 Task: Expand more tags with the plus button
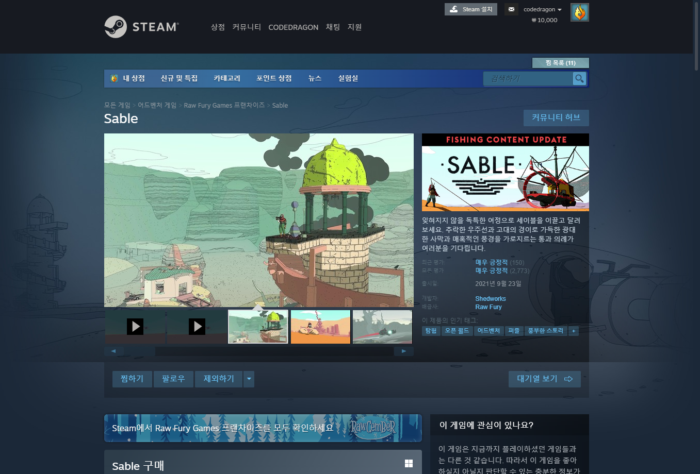coord(573,331)
